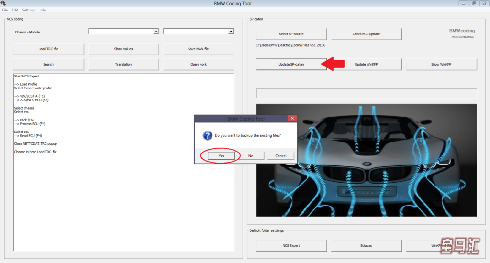The width and height of the screenshot is (490, 263).
Task: Decline backup by clicking No
Action: [251, 156]
